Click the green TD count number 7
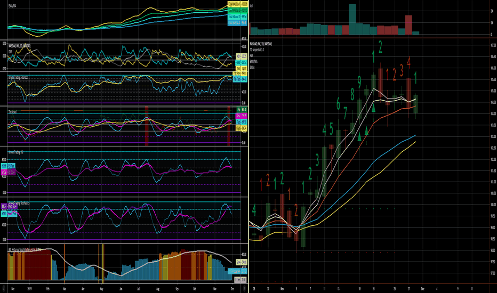The width and height of the screenshot is (497, 293). click(345, 113)
